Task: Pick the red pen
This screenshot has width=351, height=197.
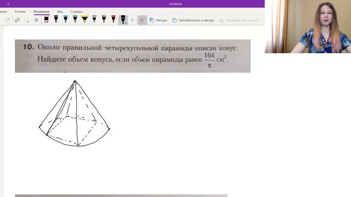Action: click(114, 19)
